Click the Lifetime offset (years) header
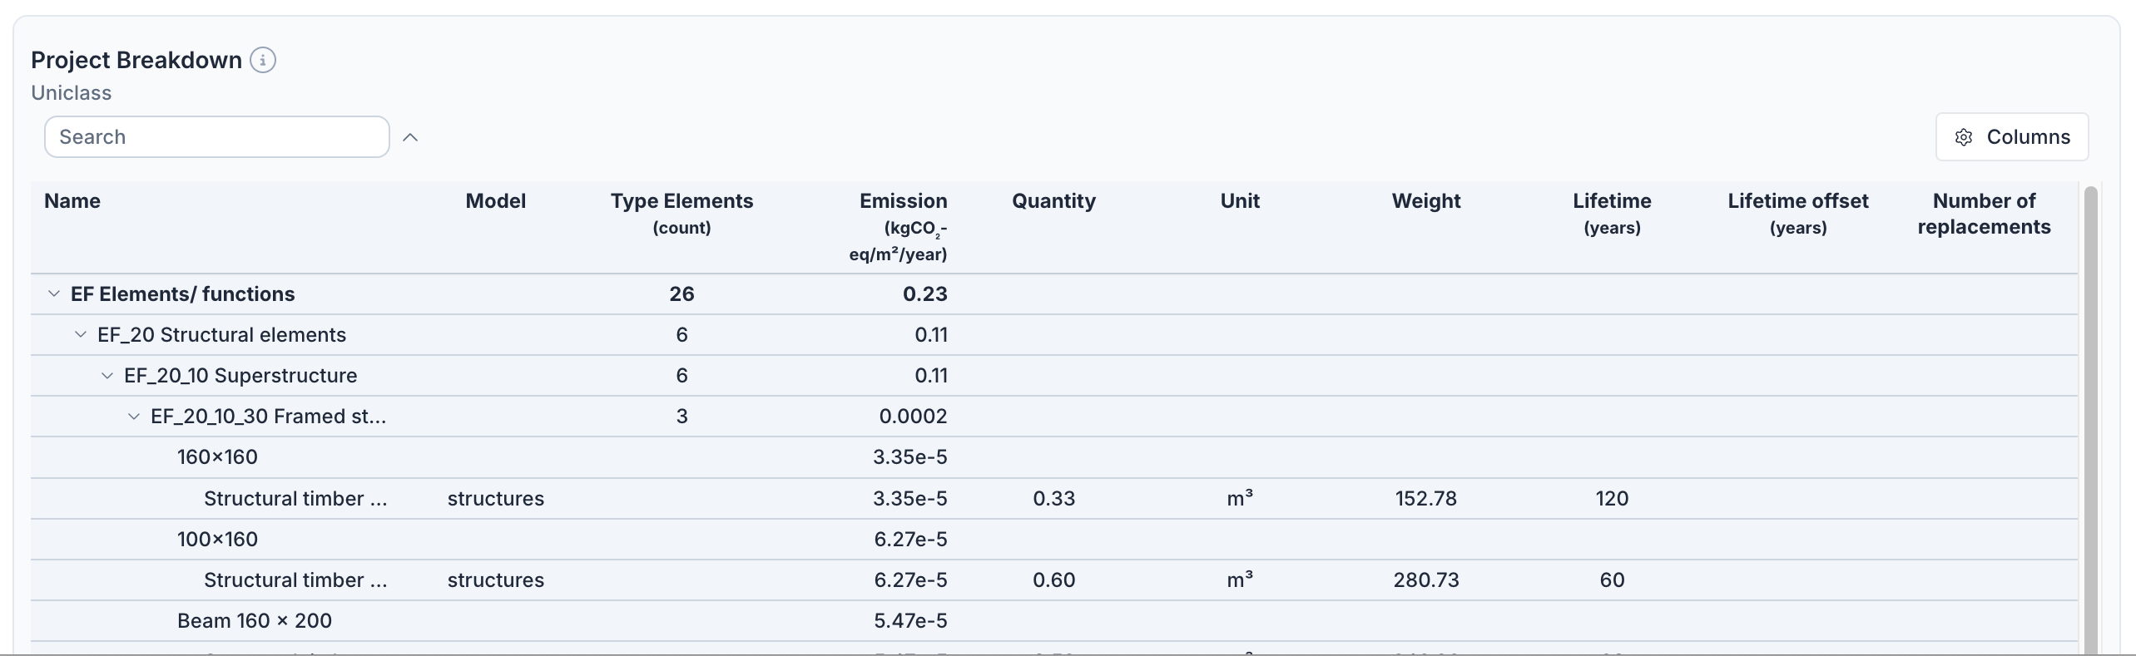 tap(1798, 214)
